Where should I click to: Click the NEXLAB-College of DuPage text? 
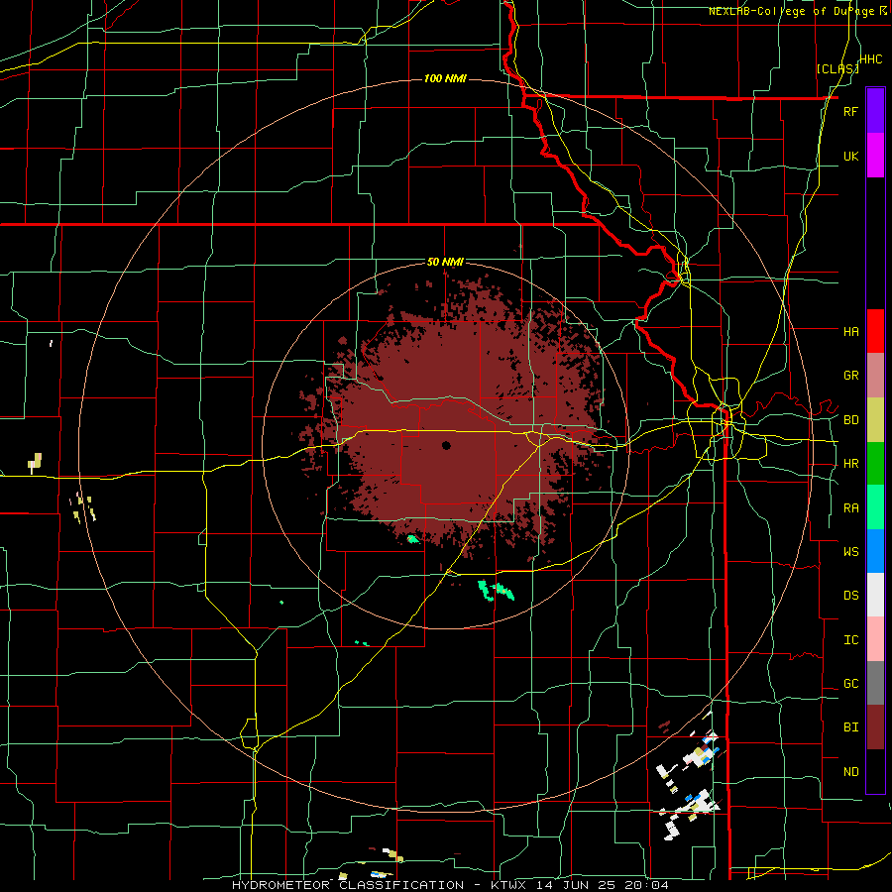791,11
